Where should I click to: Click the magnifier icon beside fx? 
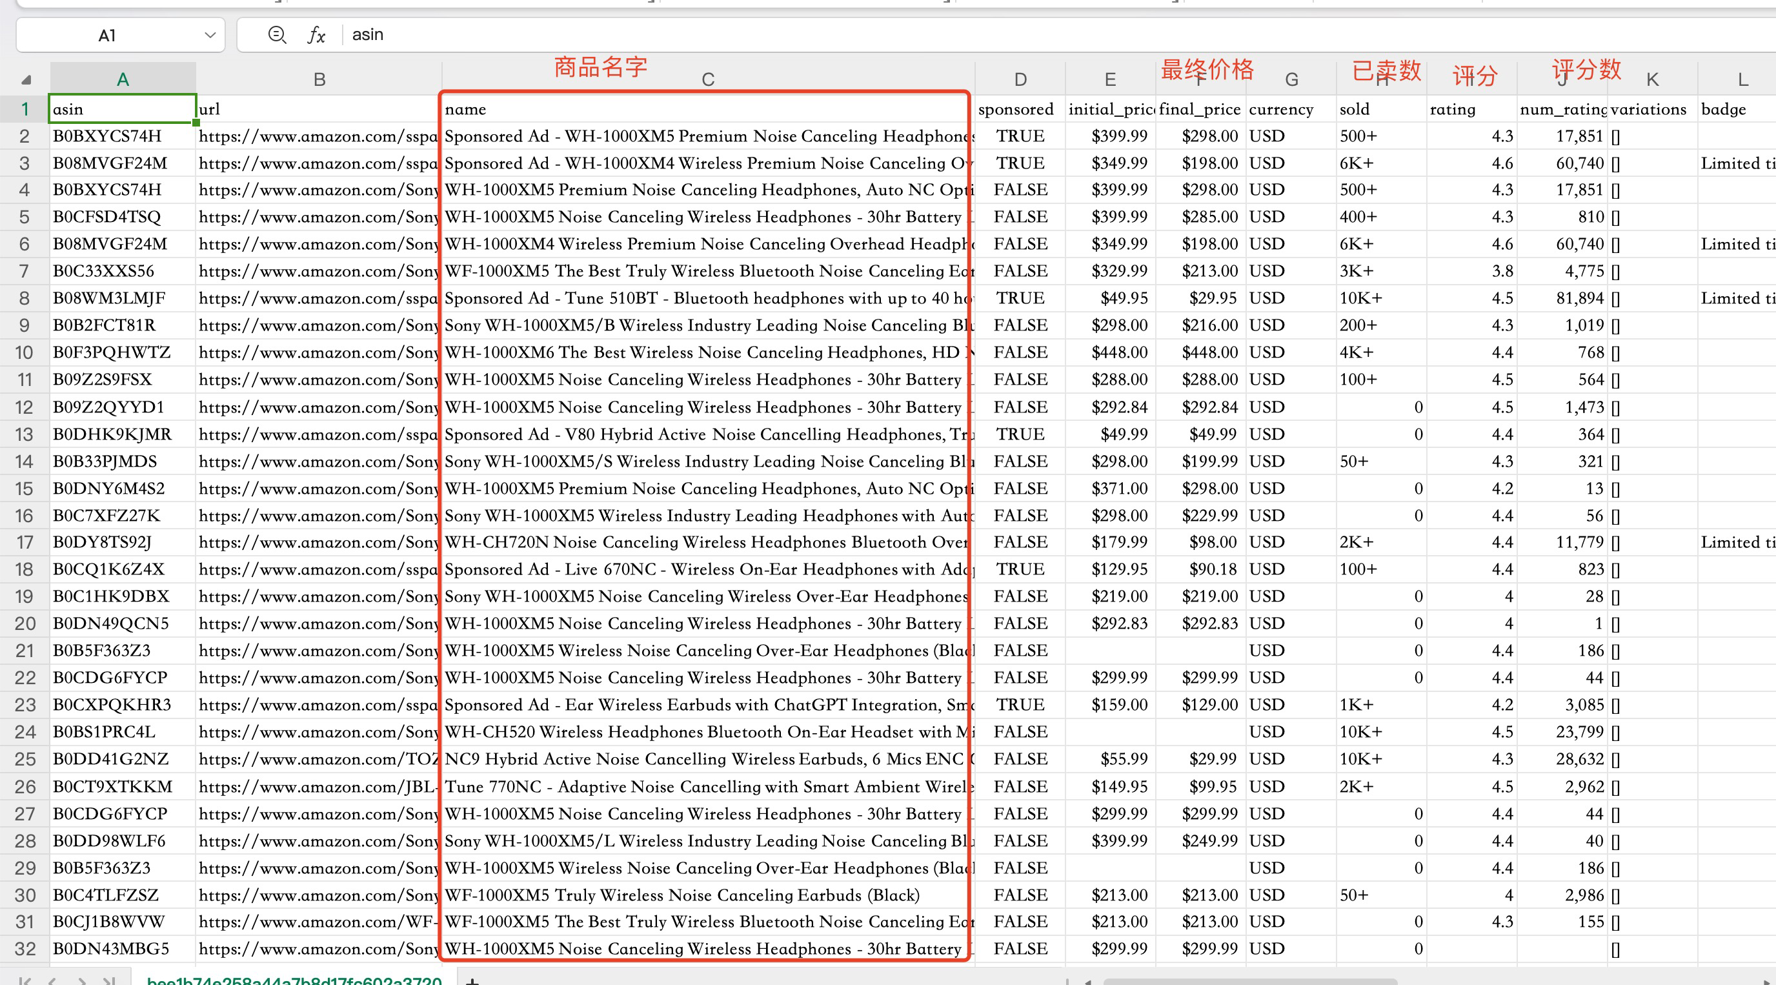tap(277, 34)
